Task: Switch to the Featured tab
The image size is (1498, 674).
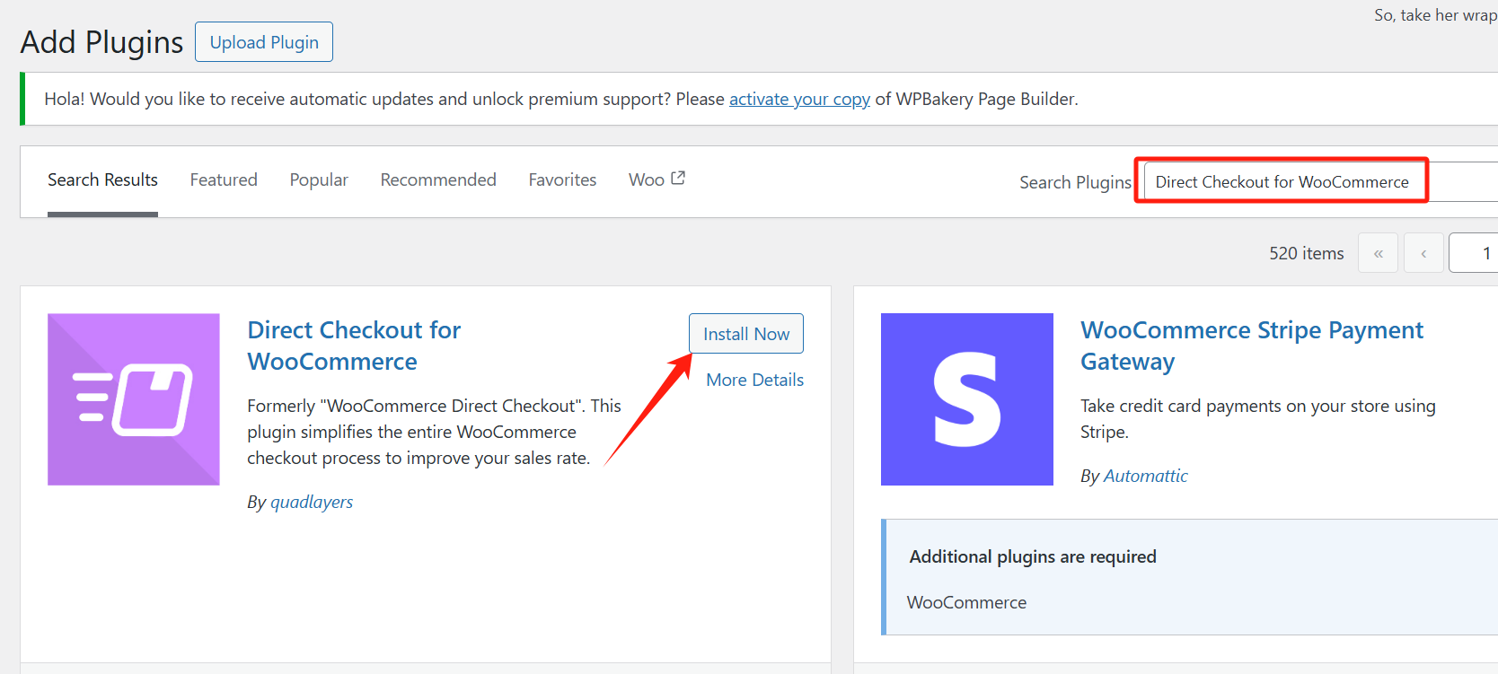Action: pyautogui.click(x=224, y=179)
